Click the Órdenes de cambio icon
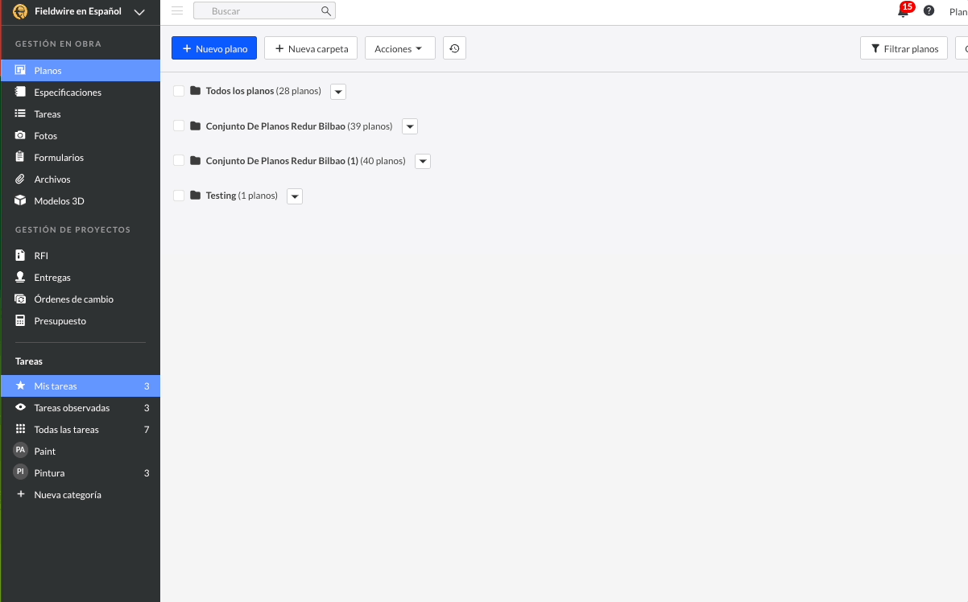Screen dimensions: 968x602 click(x=20, y=299)
